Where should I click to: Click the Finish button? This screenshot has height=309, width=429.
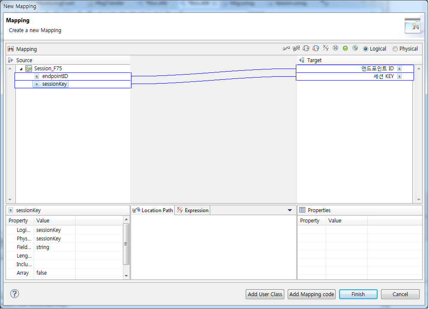click(358, 294)
